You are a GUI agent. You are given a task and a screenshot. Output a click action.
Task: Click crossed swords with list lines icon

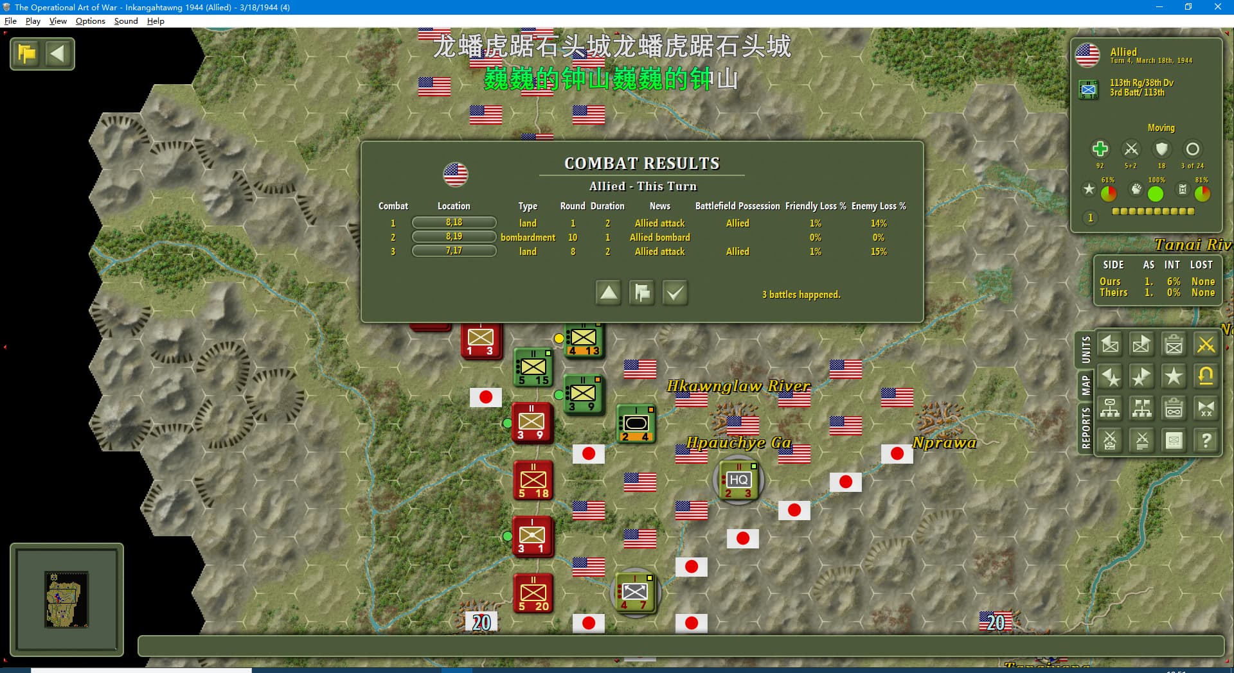pyautogui.click(x=1142, y=441)
